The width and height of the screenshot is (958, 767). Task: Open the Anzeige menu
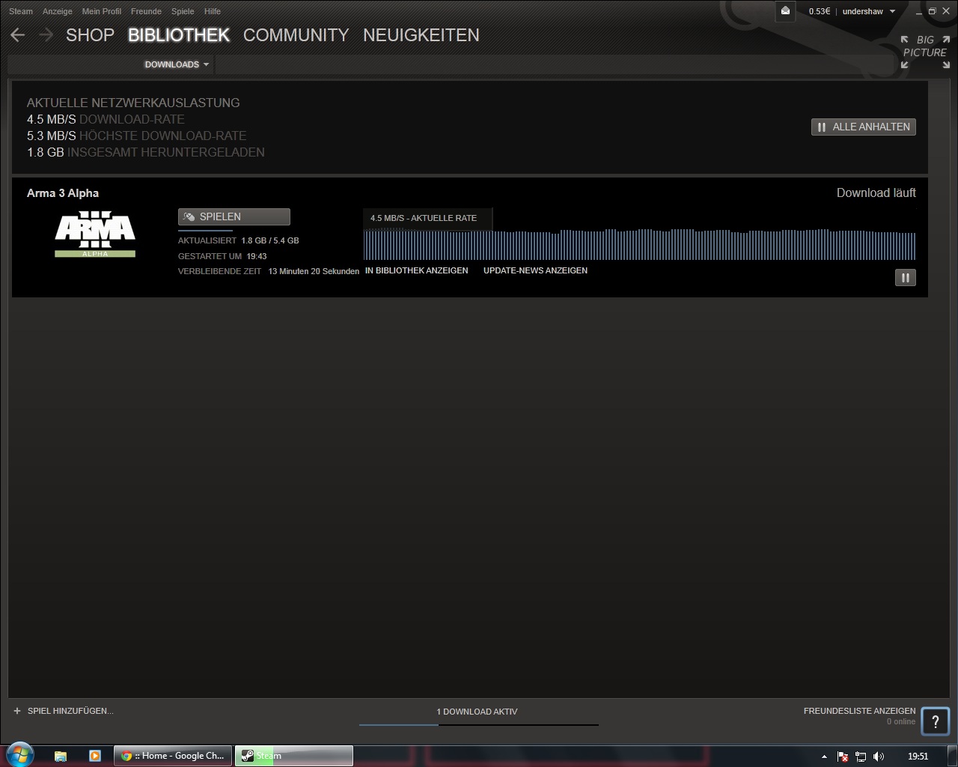tap(58, 11)
